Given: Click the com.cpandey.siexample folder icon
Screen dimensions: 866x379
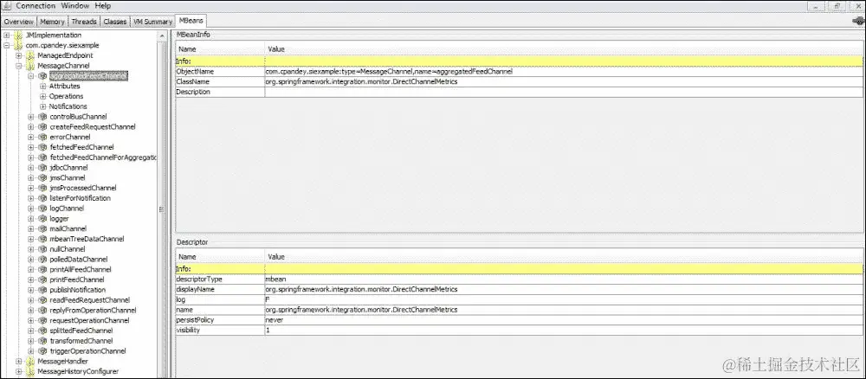Looking at the screenshot, I should (x=18, y=45).
